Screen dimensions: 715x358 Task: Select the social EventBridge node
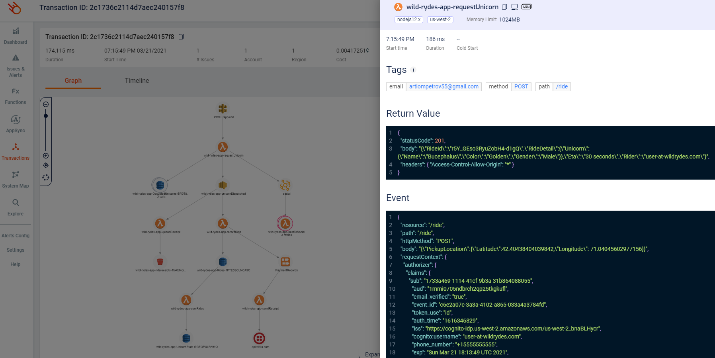pos(285,185)
